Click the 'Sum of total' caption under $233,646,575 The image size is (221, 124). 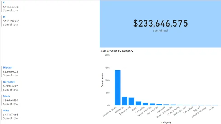click(x=161, y=31)
